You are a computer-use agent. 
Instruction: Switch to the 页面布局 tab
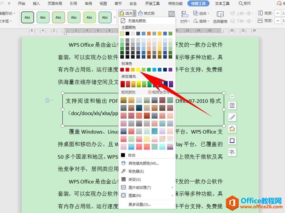tap(55, 4)
